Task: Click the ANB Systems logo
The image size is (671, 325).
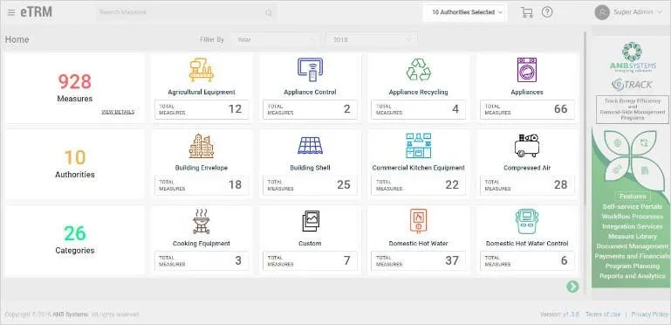Action: 632,59
